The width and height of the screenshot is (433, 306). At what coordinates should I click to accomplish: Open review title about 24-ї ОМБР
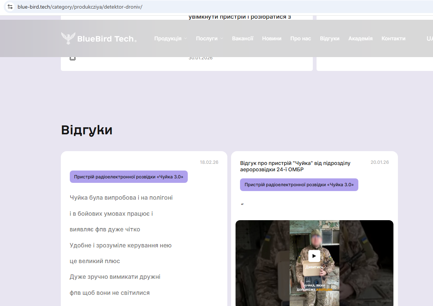pos(295,166)
